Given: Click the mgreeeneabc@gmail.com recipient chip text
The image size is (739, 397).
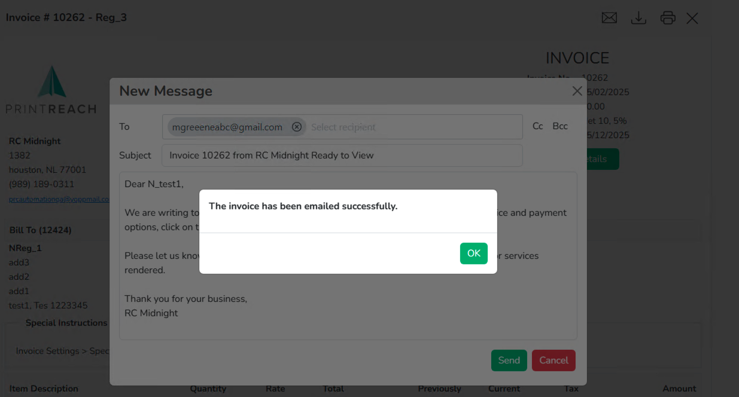Looking at the screenshot, I should coord(227,127).
